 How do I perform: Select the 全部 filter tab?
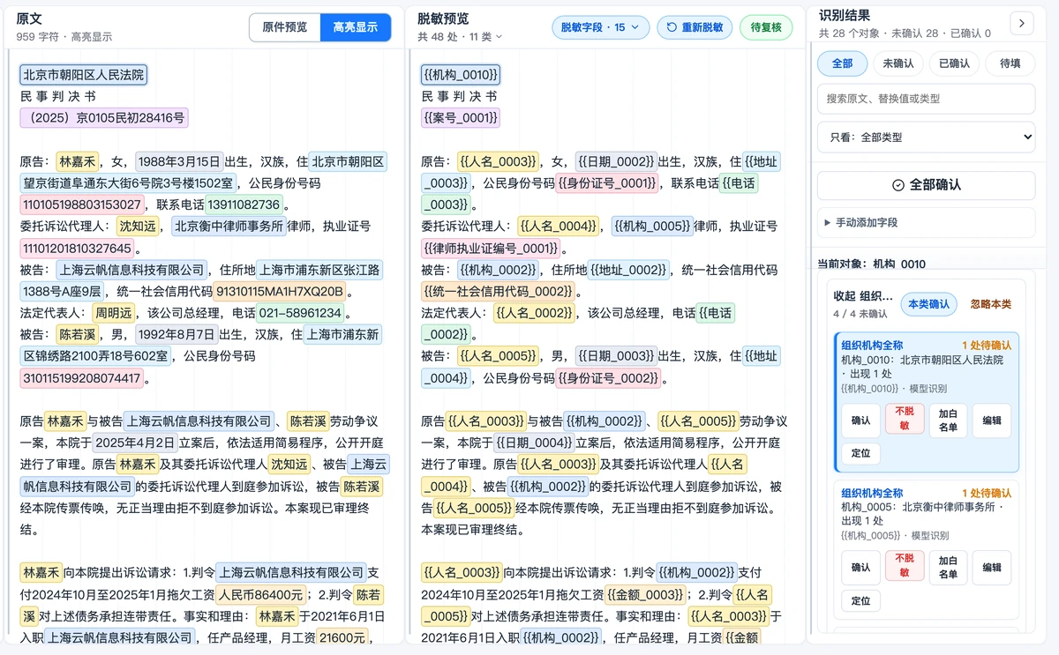point(842,63)
